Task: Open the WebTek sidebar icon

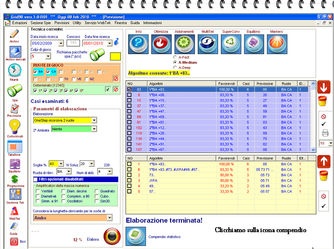Action: (14, 211)
